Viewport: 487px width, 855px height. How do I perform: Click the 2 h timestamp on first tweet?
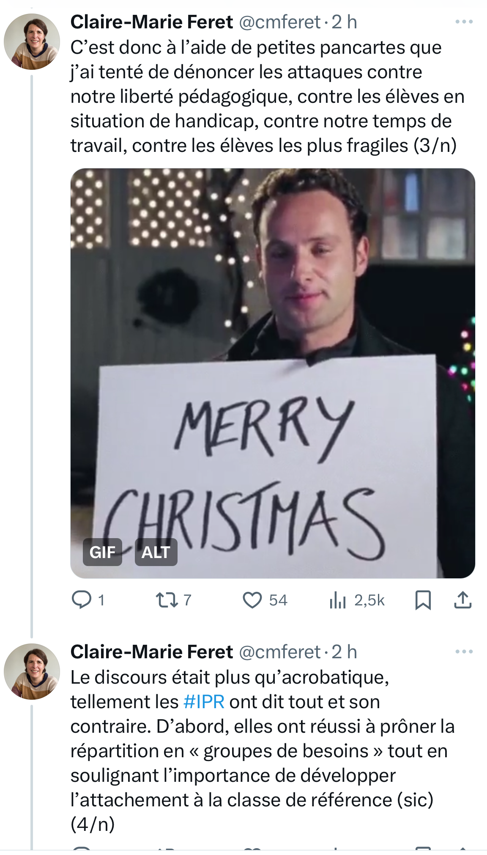click(x=344, y=22)
